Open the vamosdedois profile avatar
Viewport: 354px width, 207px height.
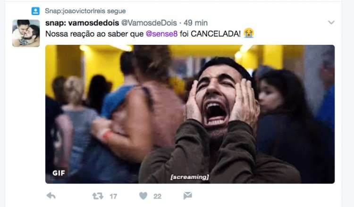point(26,33)
